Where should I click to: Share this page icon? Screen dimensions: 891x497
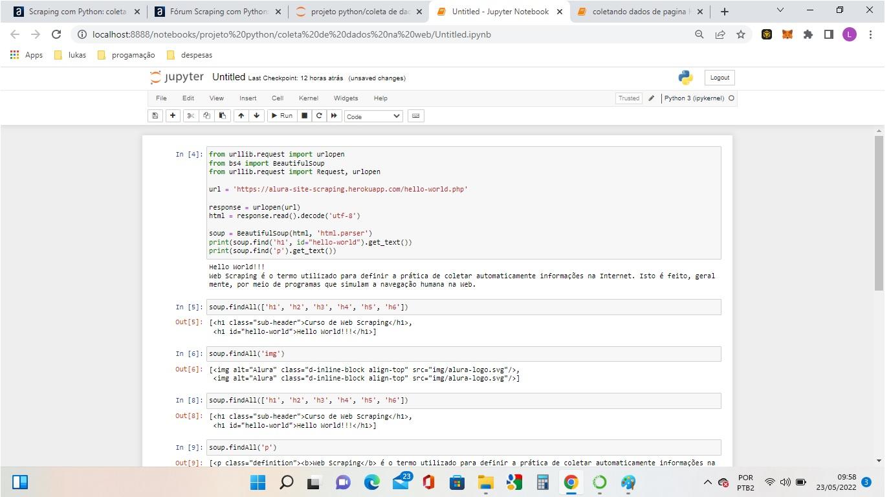pos(720,34)
